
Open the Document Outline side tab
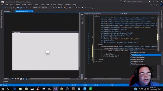point(2,22)
